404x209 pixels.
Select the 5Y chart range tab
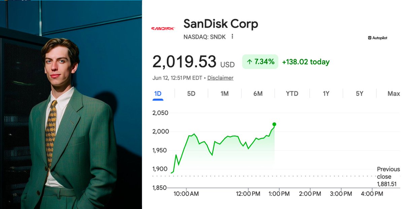pyautogui.click(x=360, y=94)
